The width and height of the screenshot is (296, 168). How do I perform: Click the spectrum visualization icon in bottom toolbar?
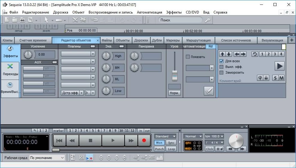(159, 157)
